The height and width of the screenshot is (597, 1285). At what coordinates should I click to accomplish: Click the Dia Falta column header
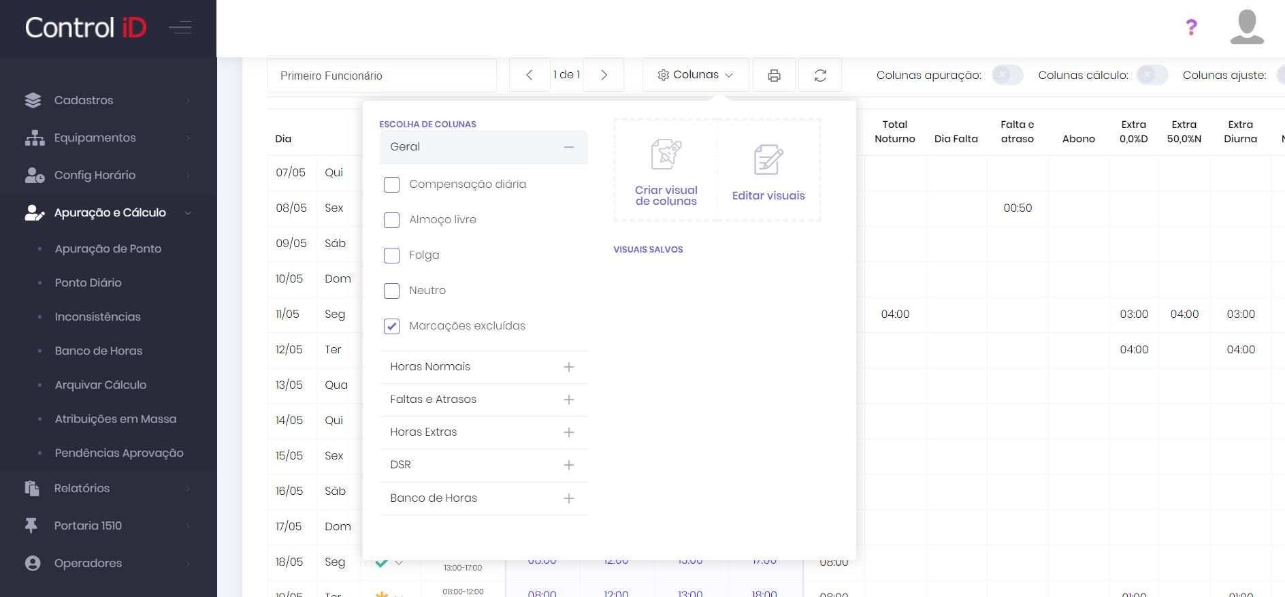956,139
